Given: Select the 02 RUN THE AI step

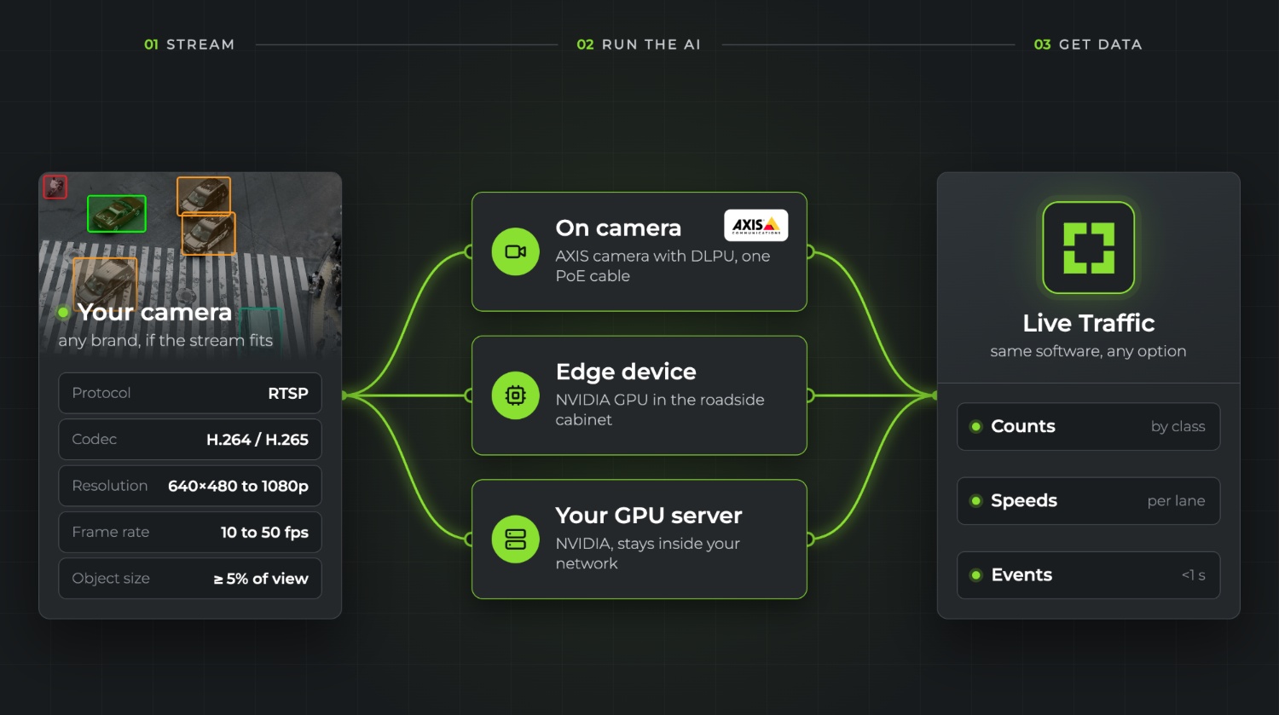Looking at the screenshot, I should [x=639, y=44].
